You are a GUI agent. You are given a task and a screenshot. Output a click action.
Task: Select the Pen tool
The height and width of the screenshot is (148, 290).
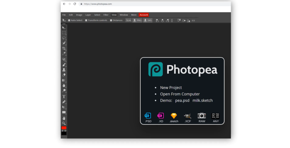pyautogui.click(x=64, y=102)
